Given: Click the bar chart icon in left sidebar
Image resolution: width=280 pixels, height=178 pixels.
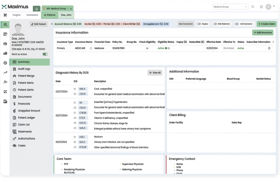Looking at the screenshot, I should pyautogui.click(x=5, y=53).
